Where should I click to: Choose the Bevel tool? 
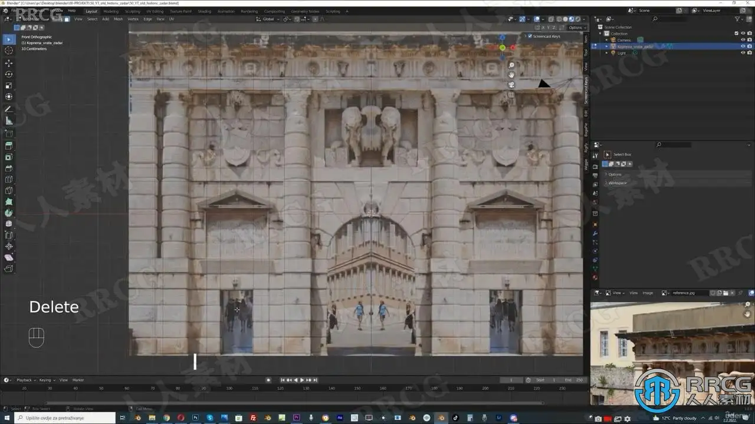pos(9,168)
